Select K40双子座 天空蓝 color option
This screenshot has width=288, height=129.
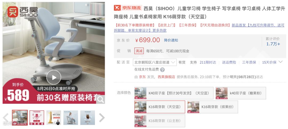tap(174, 93)
